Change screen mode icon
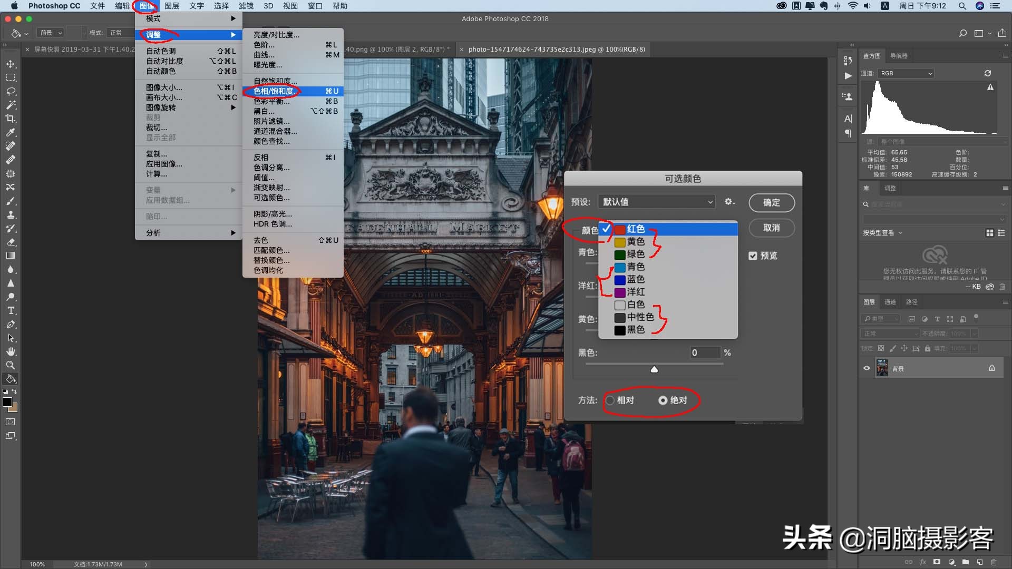 pos(11,436)
